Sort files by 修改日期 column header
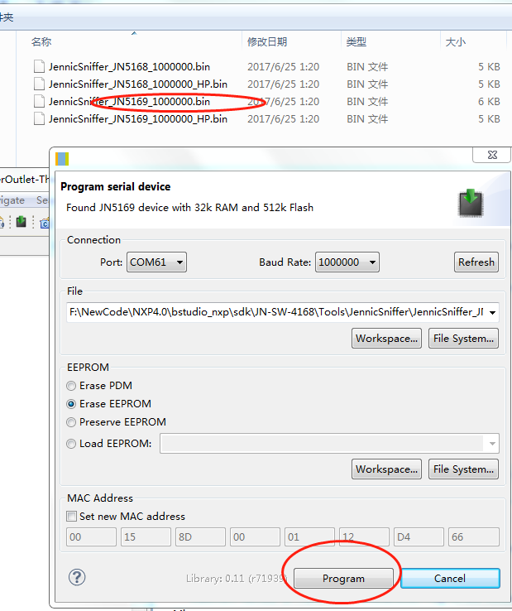 pyautogui.click(x=267, y=41)
